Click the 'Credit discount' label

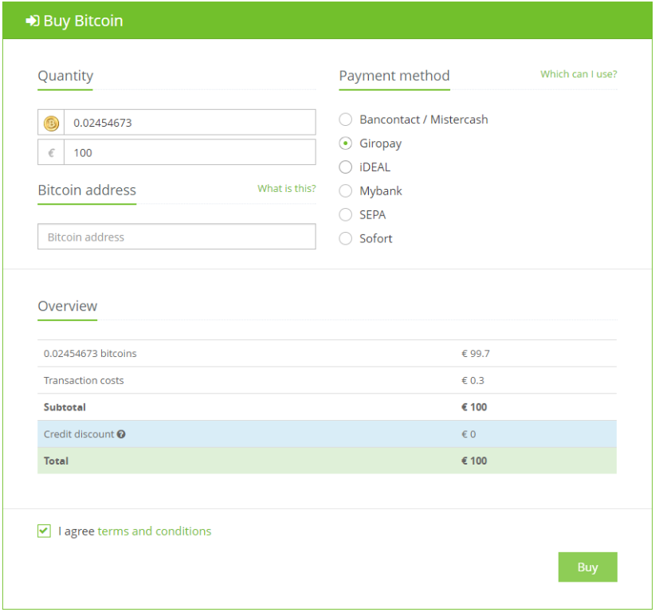click(79, 434)
